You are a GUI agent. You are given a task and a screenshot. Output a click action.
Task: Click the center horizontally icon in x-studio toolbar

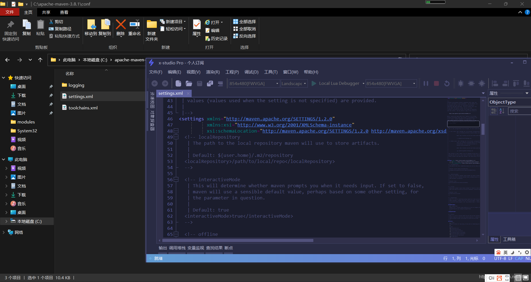tap(471, 83)
